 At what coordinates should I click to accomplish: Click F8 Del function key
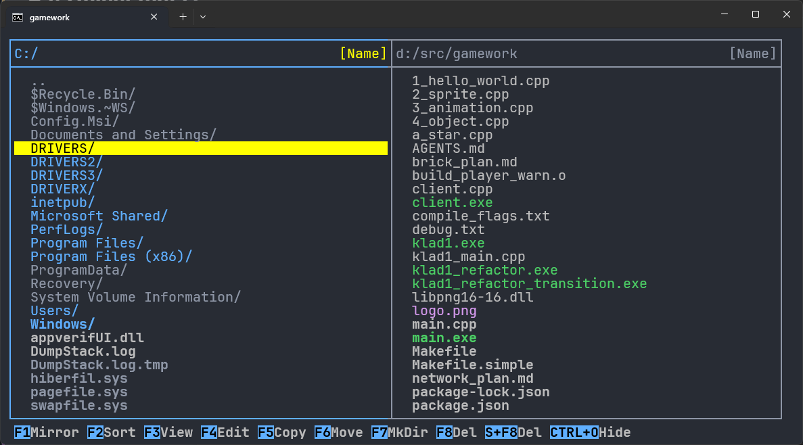[457, 432]
